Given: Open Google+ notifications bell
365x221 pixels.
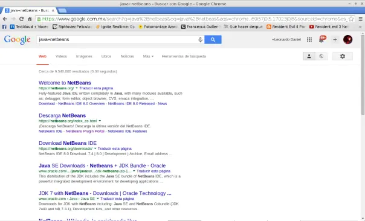Looking at the screenshot, I should pos(321,39).
